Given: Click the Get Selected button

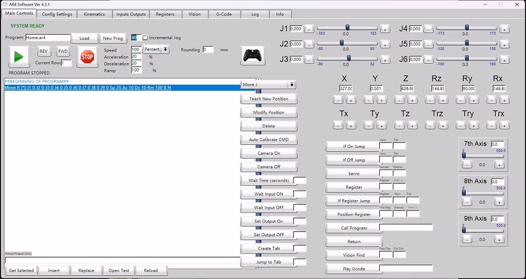Looking at the screenshot, I should coord(21,270).
